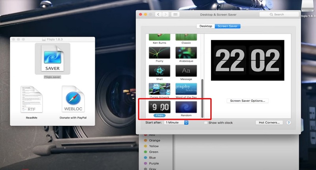This screenshot has height=170, width=316.
Task: Choose the iTunes Artwork screen saver
Action: (160, 89)
